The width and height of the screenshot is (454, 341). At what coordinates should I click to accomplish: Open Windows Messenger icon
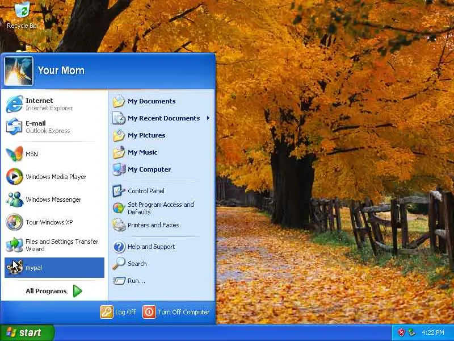pyautogui.click(x=14, y=199)
